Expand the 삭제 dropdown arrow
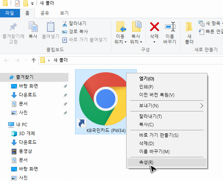The height and width of the screenshot is (181, 223). pos(154,42)
